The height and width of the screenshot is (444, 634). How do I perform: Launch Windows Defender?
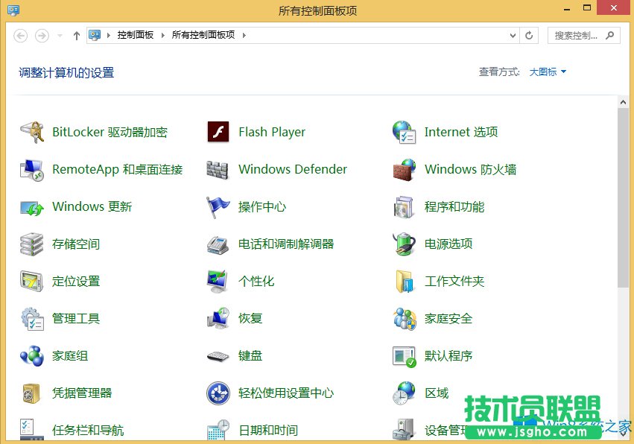point(292,169)
